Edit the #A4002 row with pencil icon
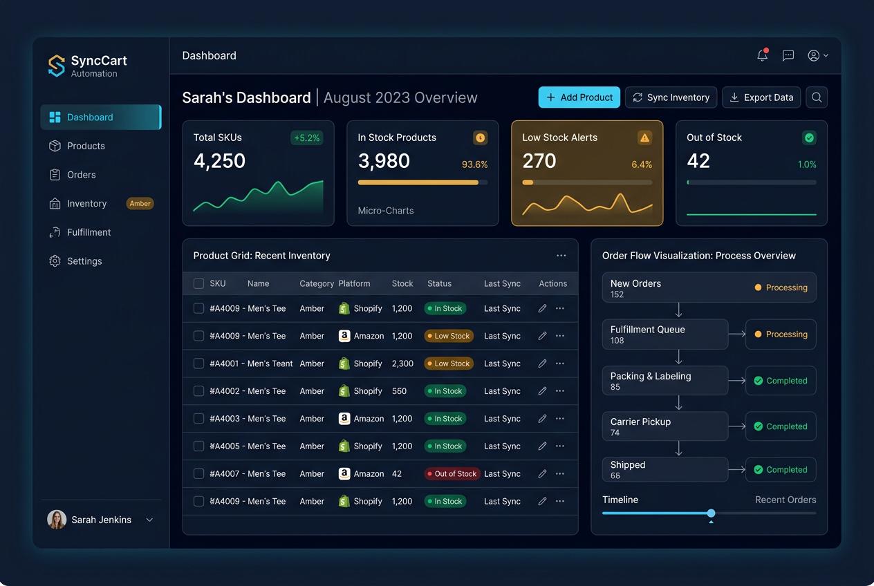 point(542,391)
